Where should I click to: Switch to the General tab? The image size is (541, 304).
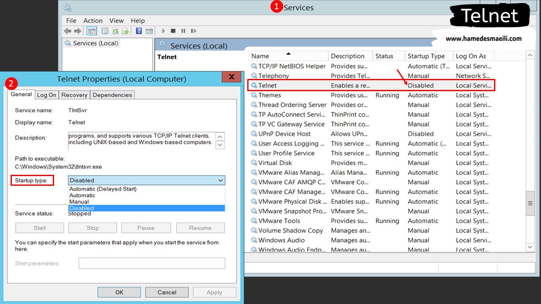tap(21, 95)
